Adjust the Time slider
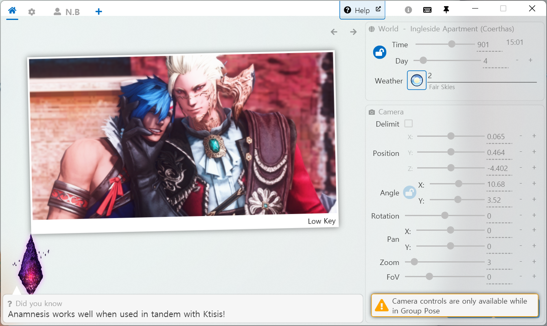 pos(445,44)
